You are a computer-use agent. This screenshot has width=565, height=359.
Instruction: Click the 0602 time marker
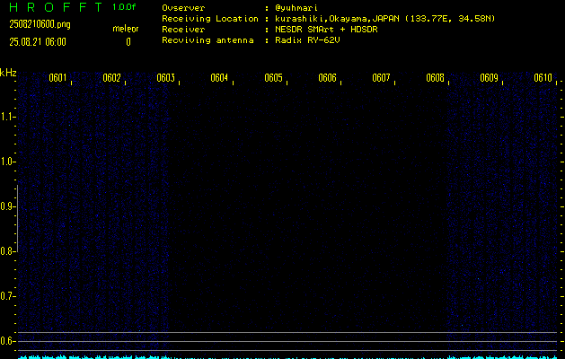(x=111, y=78)
